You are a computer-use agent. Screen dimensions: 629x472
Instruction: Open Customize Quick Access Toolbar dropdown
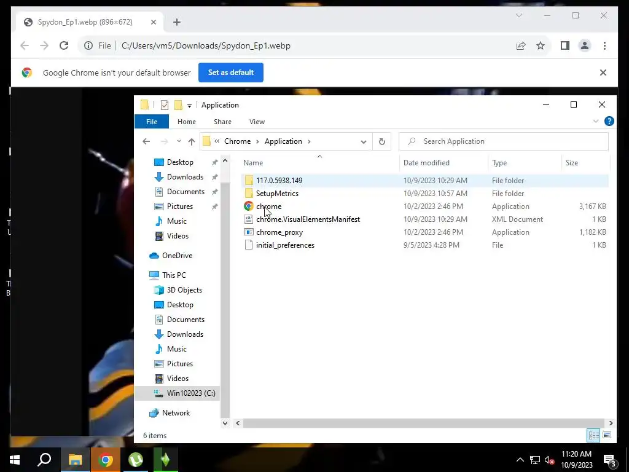click(x=189, y=106)
